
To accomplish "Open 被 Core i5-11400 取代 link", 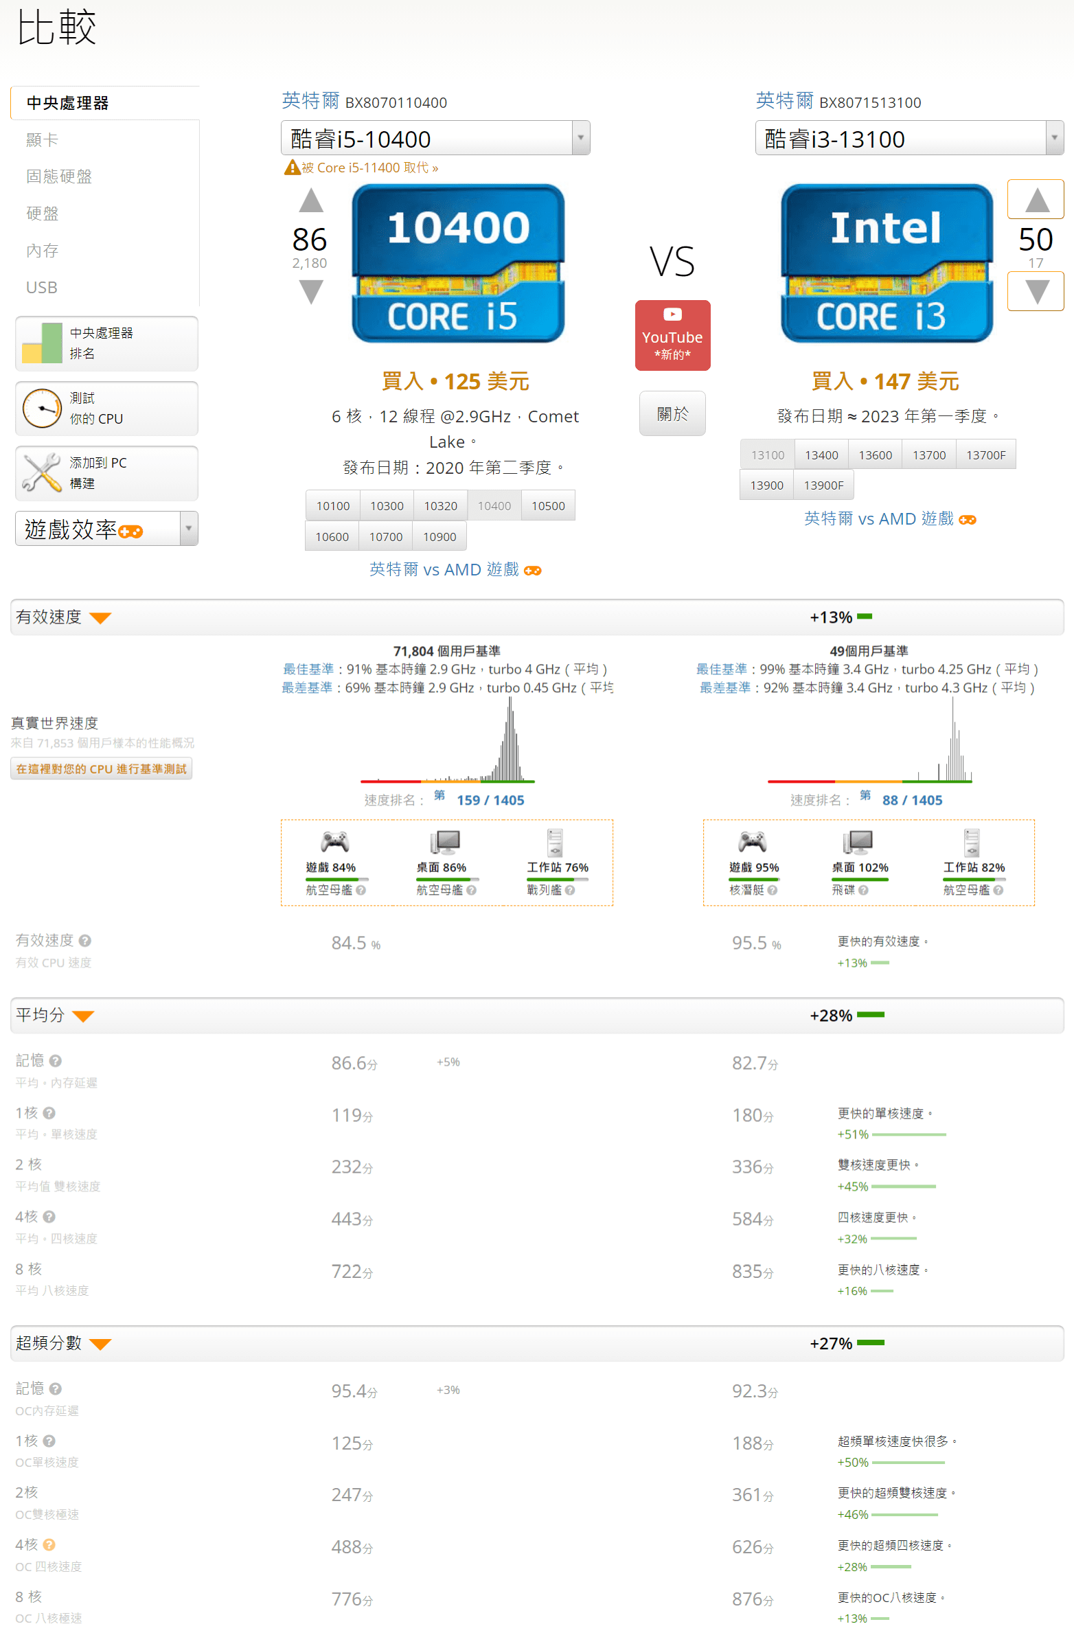I will 370,168.
